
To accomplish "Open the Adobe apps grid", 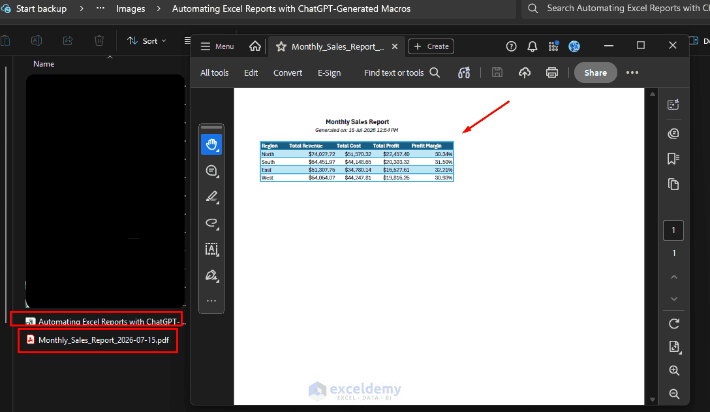I will click(553, 46).
